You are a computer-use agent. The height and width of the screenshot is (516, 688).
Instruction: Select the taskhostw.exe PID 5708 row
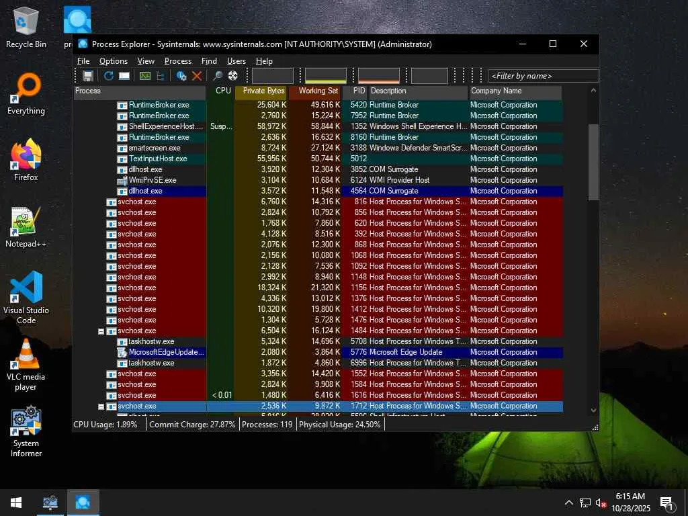tap(318, 341)
